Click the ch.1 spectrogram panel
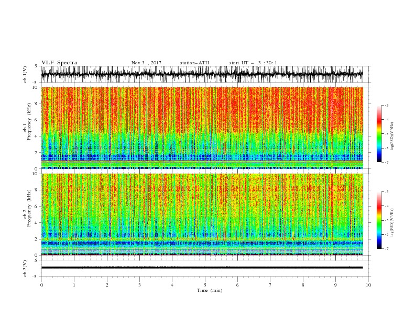This screenshot has height=320, width=415. pyautogui.click(x=202, y=128)
